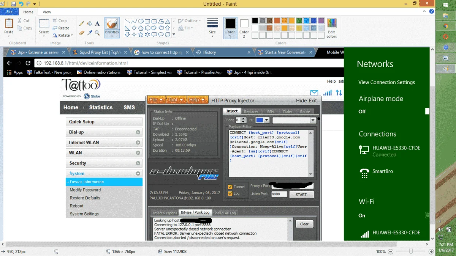Viewport: 456px width, 256px height.
Task: Click the up-down data arrows icon
Action: [339, 93]
